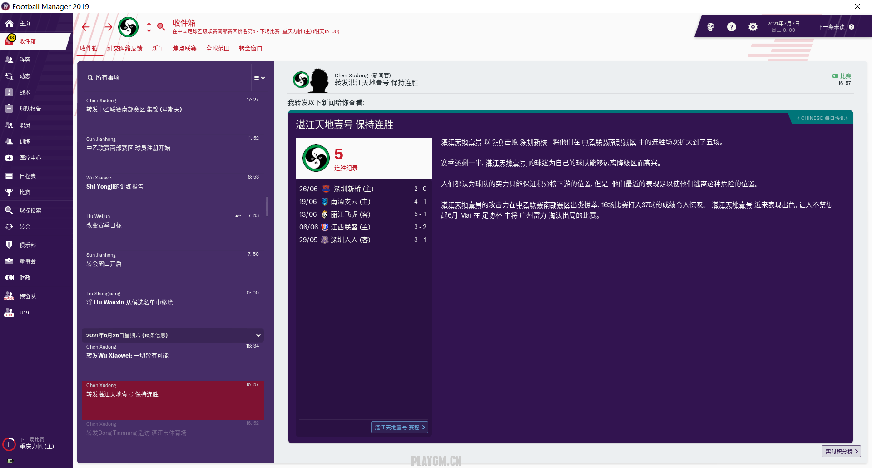Open the inbox filter list dropdown

pyautogui.click(x=259, y=78)
